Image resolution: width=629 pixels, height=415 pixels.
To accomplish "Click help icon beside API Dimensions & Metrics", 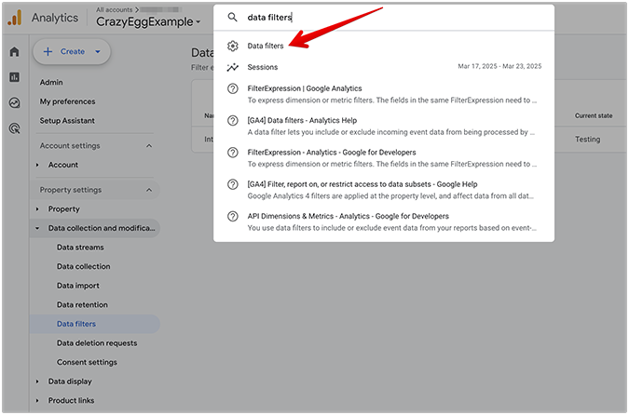I will point(233,216).
